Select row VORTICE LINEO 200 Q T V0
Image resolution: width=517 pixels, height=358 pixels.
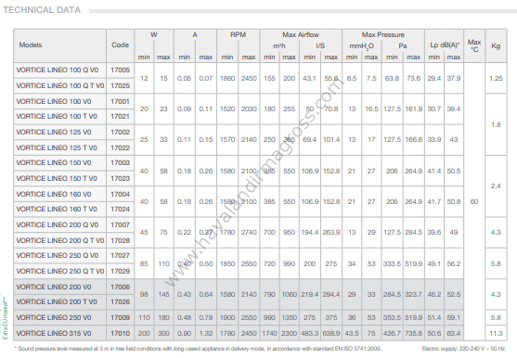59,241
